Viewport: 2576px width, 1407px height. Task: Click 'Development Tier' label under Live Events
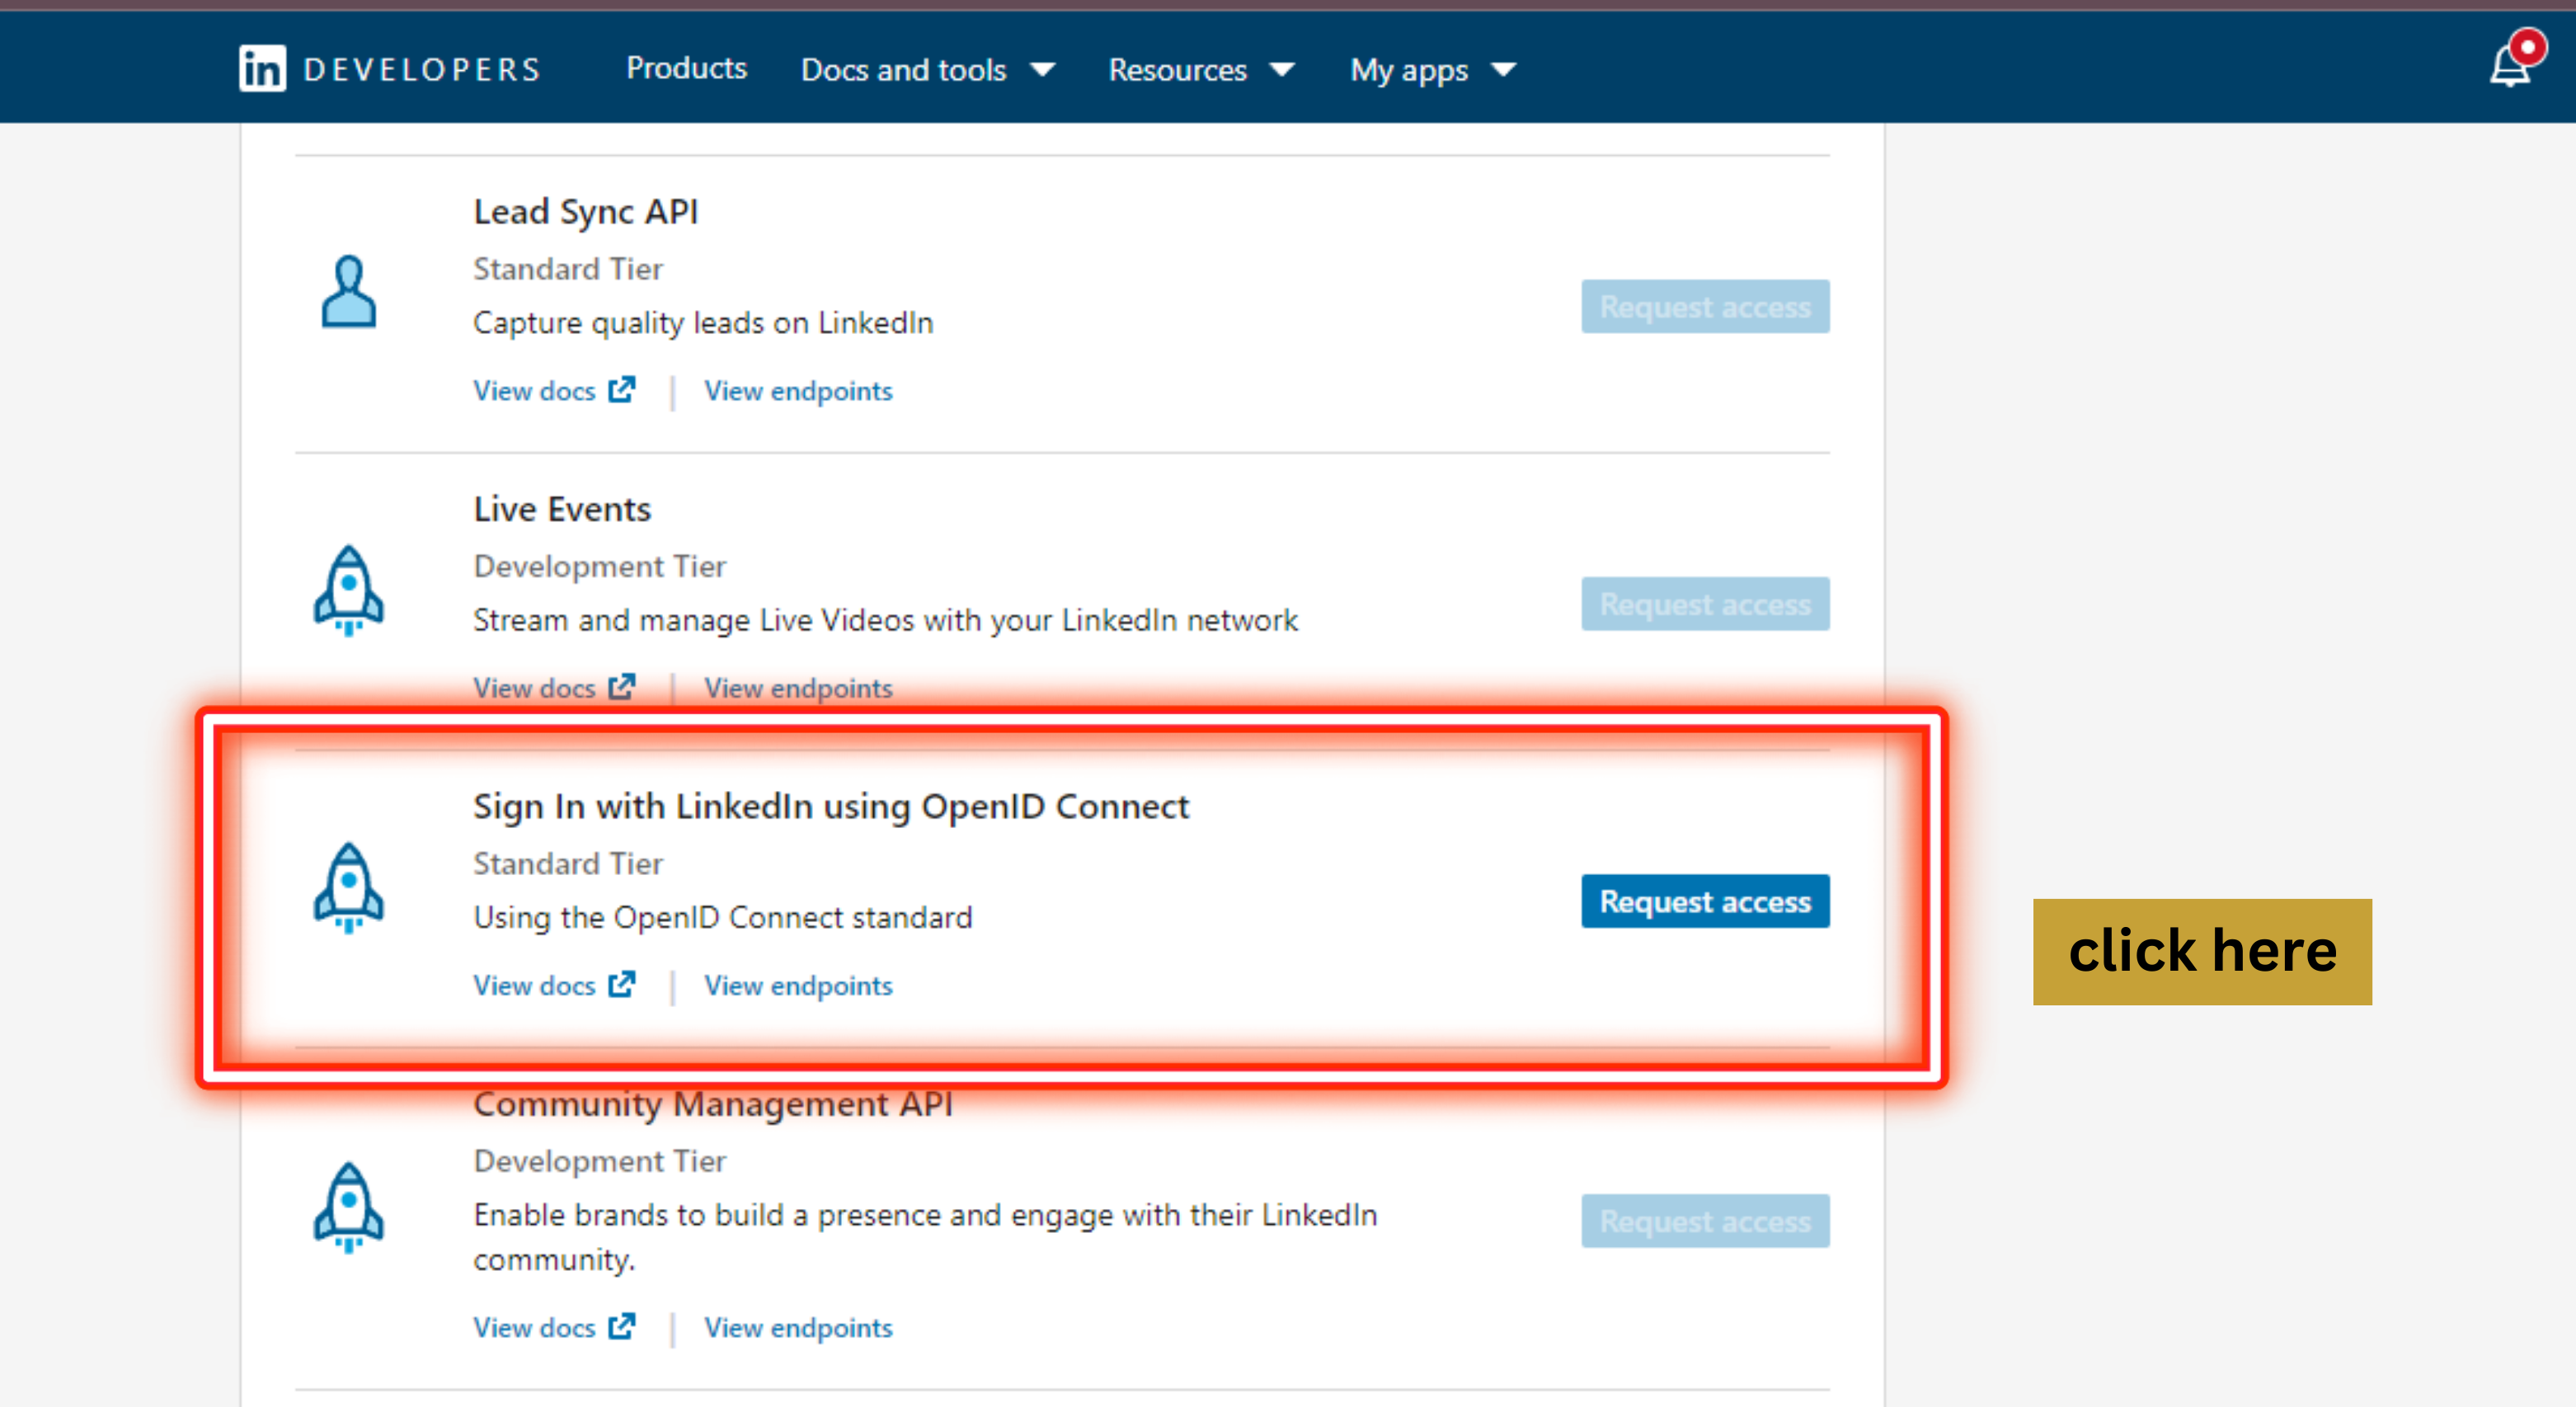pyautogui.click(x=599, y=566)
